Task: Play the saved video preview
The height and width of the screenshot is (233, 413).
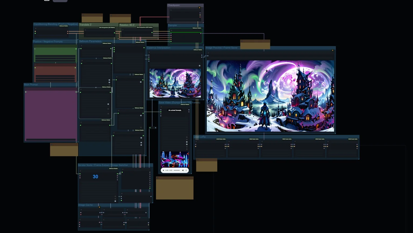Action: (x=163, y=170)
